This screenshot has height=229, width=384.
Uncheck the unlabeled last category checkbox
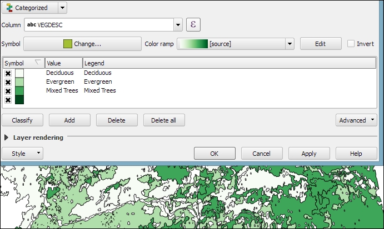pyautogui.click(x=8, y=100)
